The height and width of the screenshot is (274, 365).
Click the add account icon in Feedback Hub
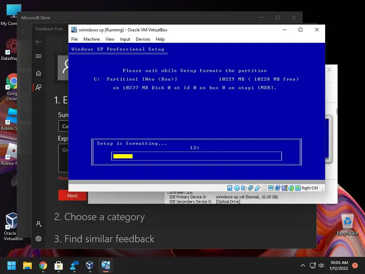tap(38, 224)
